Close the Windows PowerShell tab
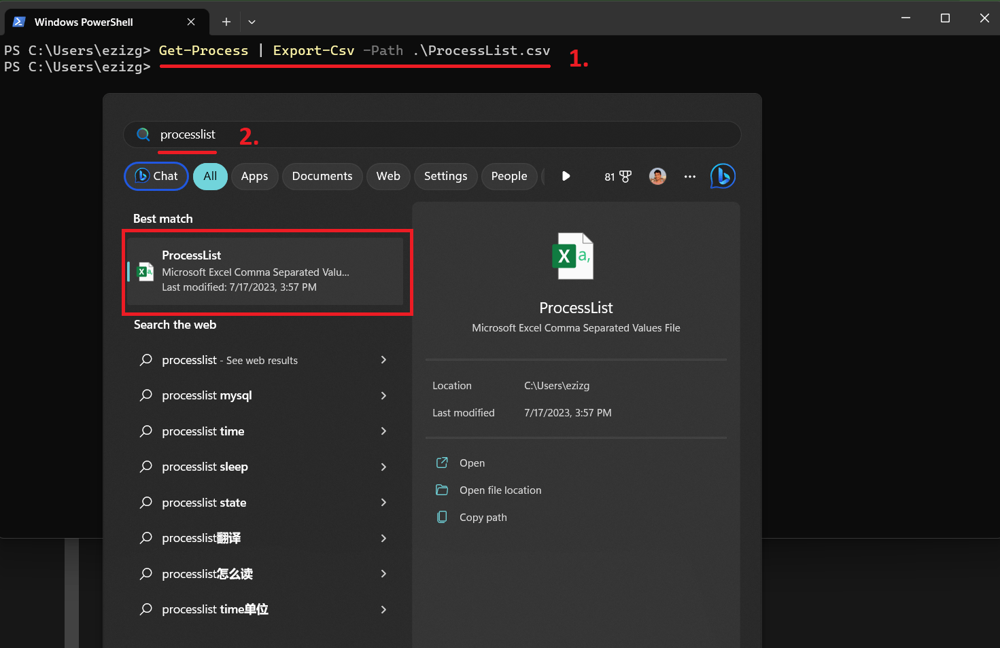1000x648 pixels. coord(191,22)
